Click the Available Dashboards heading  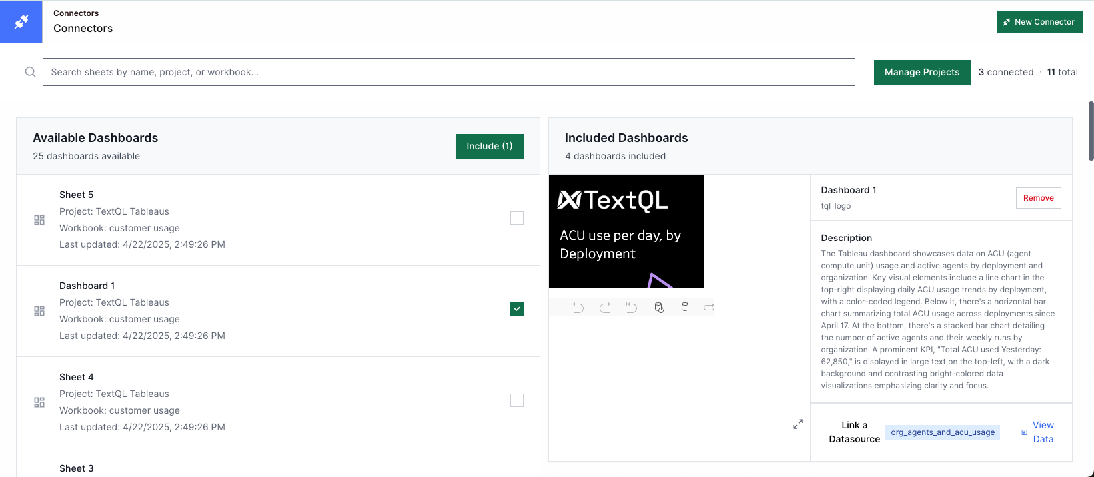tap(95, 138)
